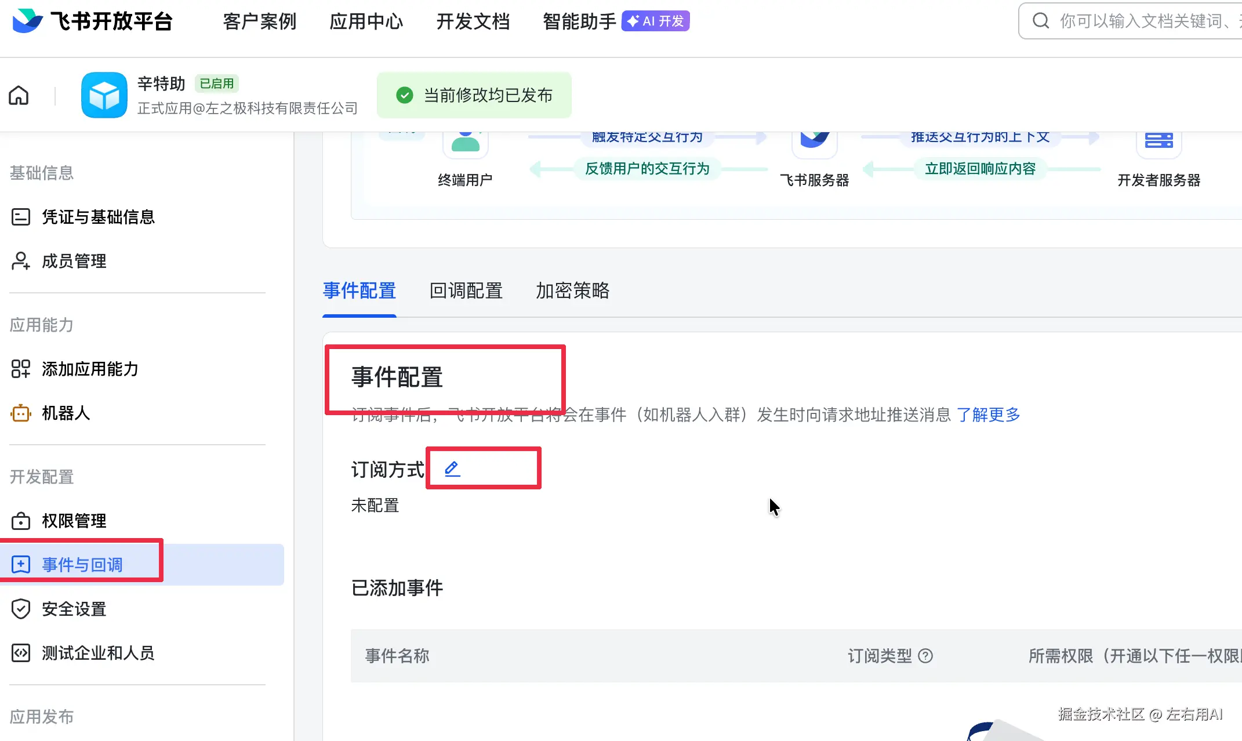Select 事件与回调 in the sidebar
1242x741 pixels.
[82, 565]
